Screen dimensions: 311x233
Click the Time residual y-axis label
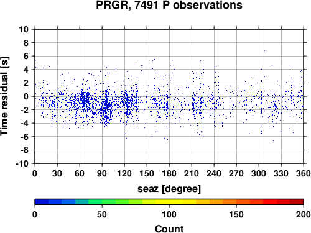click(x=4, y=96)
